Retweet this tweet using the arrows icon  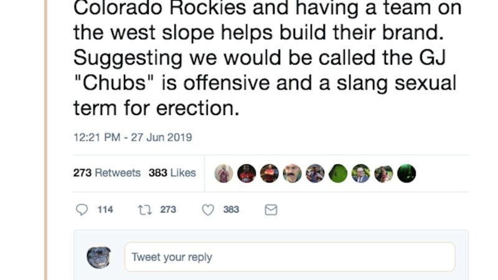[x=144, y=210]
